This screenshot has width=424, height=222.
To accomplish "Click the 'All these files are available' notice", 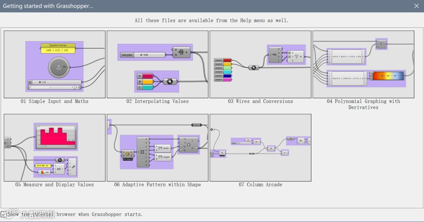I will 212,20.
